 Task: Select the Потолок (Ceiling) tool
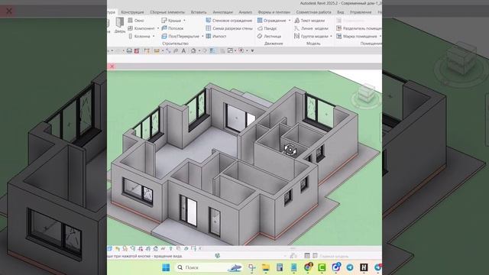pyautogui.click(x=173, y=28)
